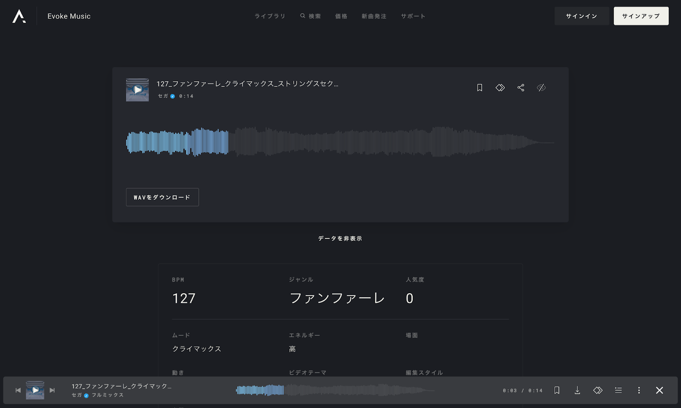This screenshot has width=681, height=408.
Task: Open the three-dot more options menu
Action: pos(638,390)
